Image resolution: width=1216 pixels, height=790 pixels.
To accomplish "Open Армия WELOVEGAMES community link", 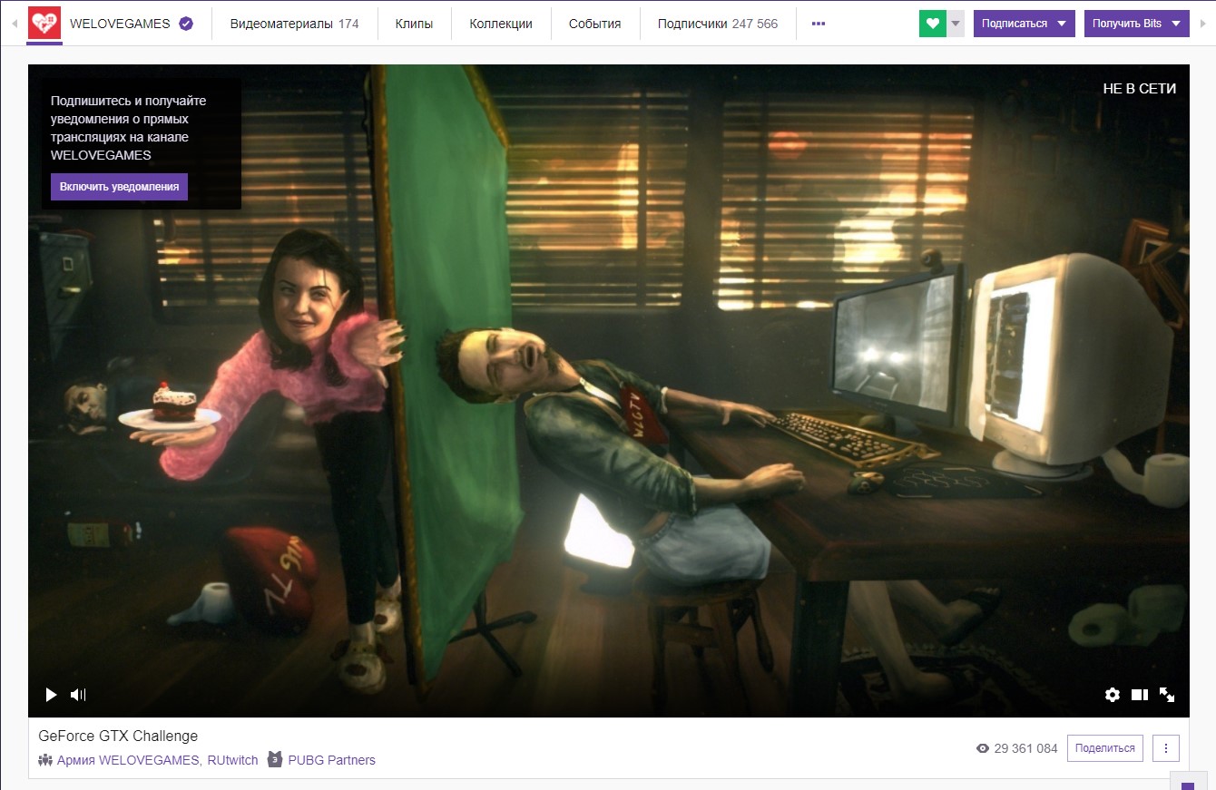I will 127,760.
